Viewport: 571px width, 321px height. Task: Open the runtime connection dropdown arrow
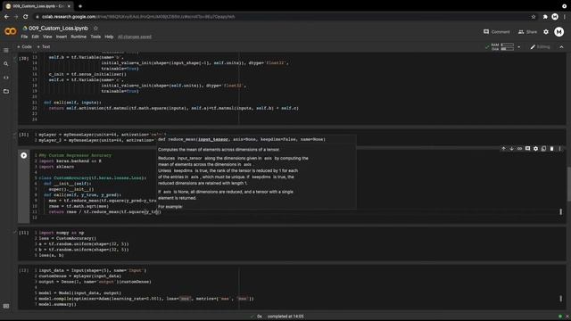[519, 47]
